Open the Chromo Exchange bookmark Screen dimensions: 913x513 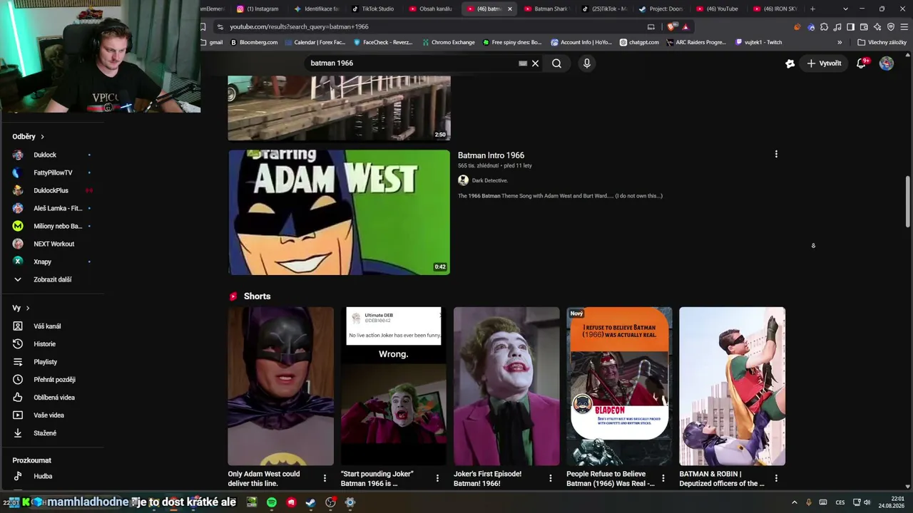pos(448,42)
